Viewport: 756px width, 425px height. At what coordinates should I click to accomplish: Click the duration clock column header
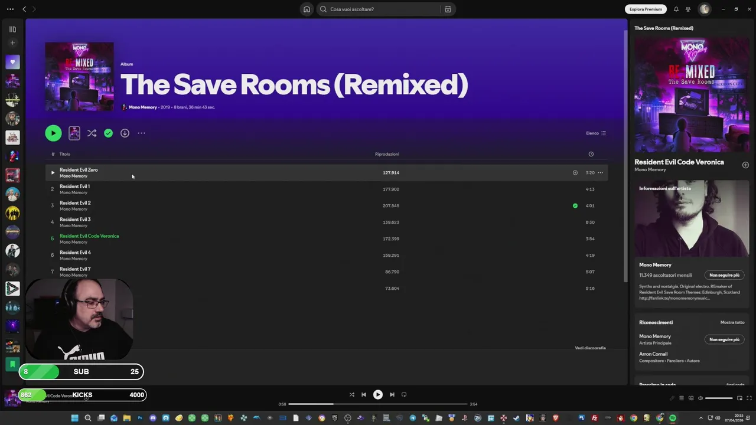point(591,154)
